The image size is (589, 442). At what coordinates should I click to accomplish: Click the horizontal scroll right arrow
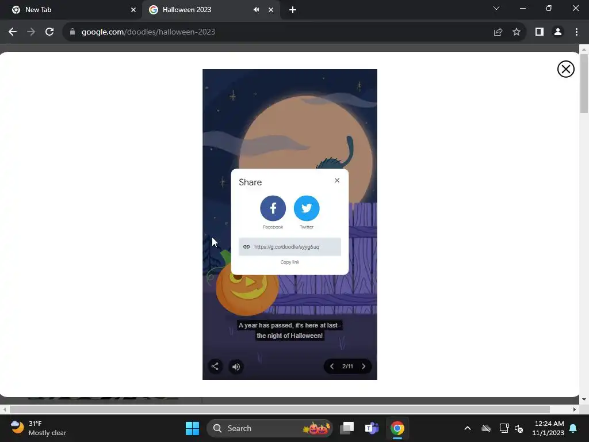coord(575,409)
